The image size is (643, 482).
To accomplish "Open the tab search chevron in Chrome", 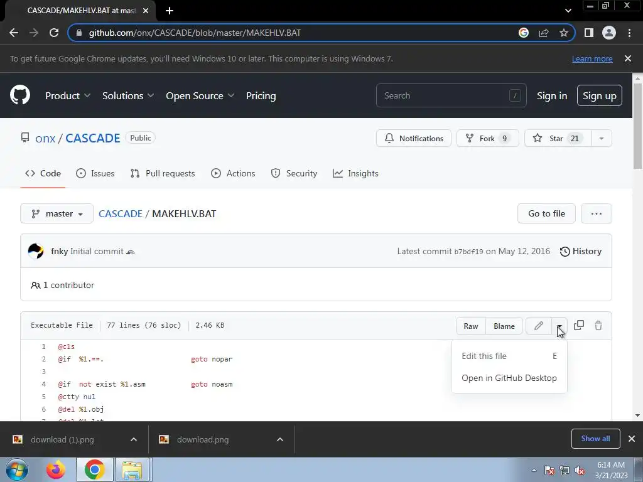I will (568, 11).
